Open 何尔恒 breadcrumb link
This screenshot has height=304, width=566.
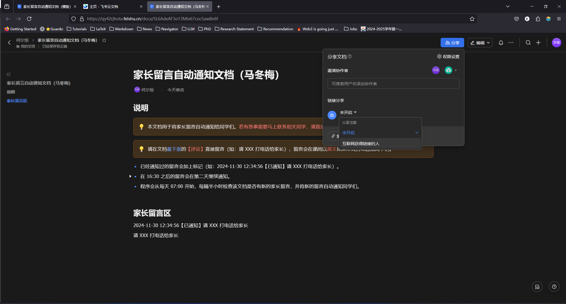(22, 40)
